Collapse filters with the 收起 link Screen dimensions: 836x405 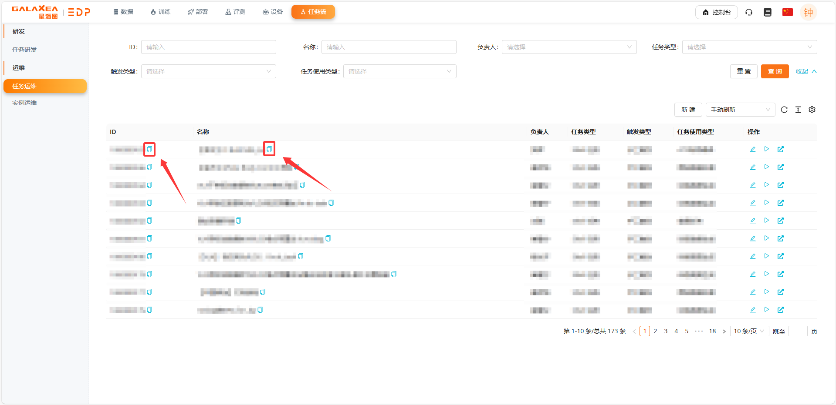(806, 71)
